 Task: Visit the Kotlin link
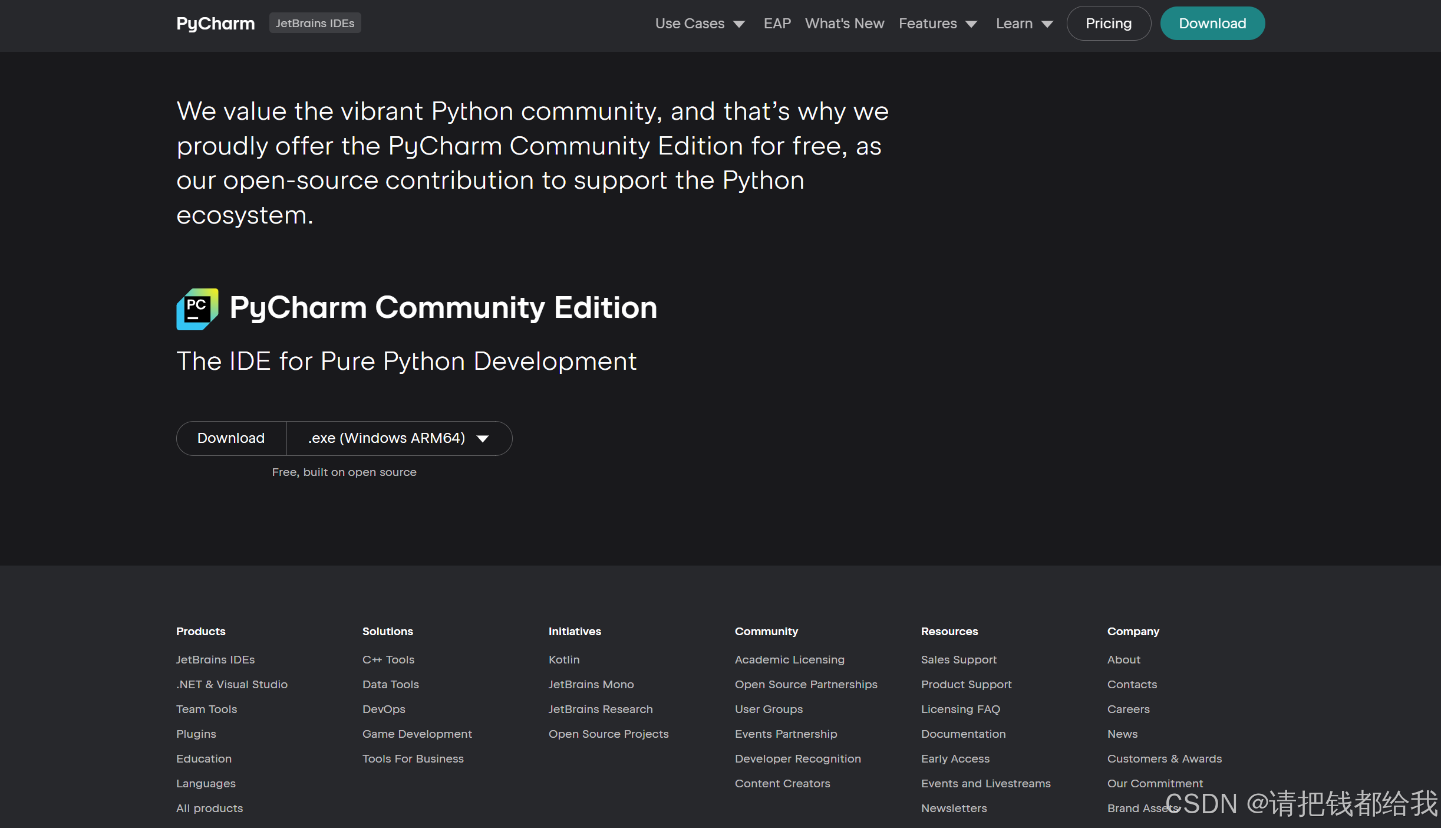564,659
